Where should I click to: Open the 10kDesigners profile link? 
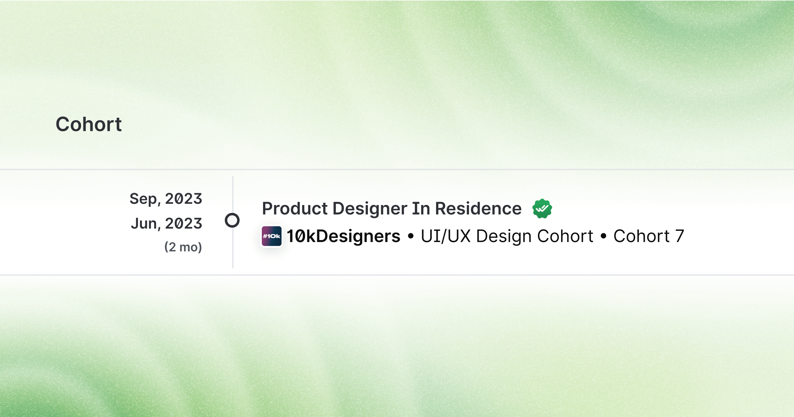click(343, 236)
